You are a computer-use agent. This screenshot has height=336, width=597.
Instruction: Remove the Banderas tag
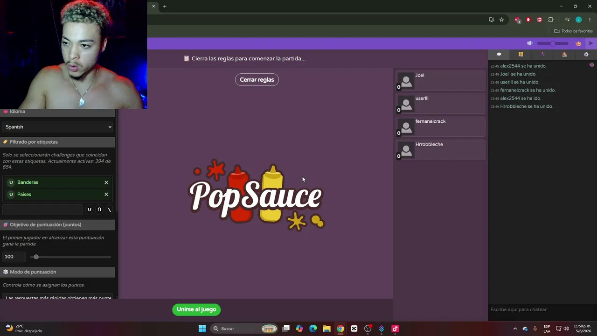106,182
